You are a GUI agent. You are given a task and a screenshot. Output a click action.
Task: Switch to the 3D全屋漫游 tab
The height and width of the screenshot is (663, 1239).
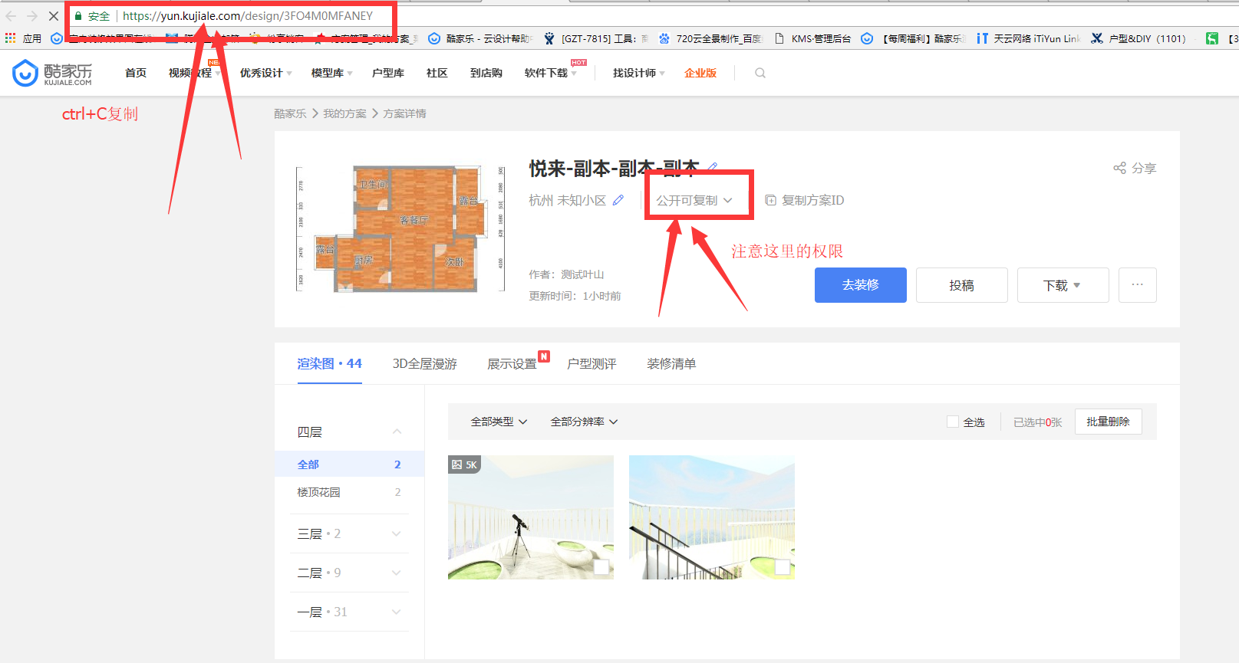425,363
